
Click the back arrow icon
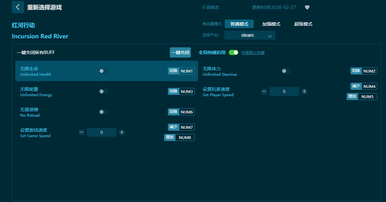pyautogui.click(x=18, y=7)
